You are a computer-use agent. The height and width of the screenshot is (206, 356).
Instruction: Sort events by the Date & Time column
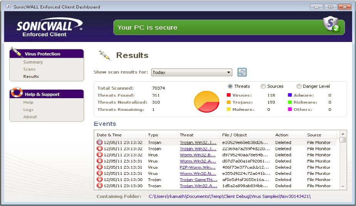pyautogui.click(x=109, y=135)
